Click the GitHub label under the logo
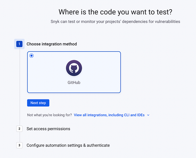This screenshot has height=158, width=196. [x=74, y=83]
